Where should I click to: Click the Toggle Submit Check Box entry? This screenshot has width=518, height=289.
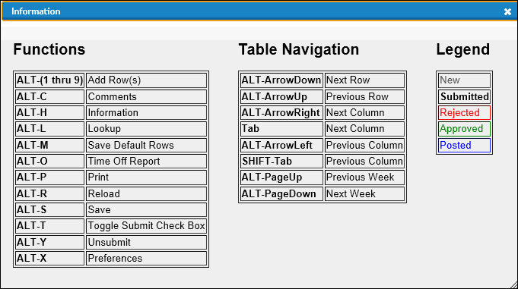click(146, 226)
